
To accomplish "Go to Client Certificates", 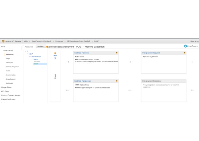I will 8,99.
